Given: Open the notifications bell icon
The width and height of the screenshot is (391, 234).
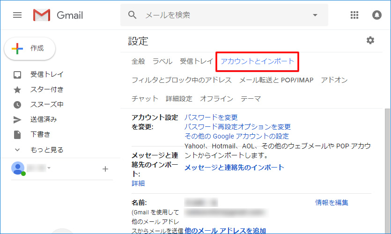Looking at the screenshot, I should 377,15.
